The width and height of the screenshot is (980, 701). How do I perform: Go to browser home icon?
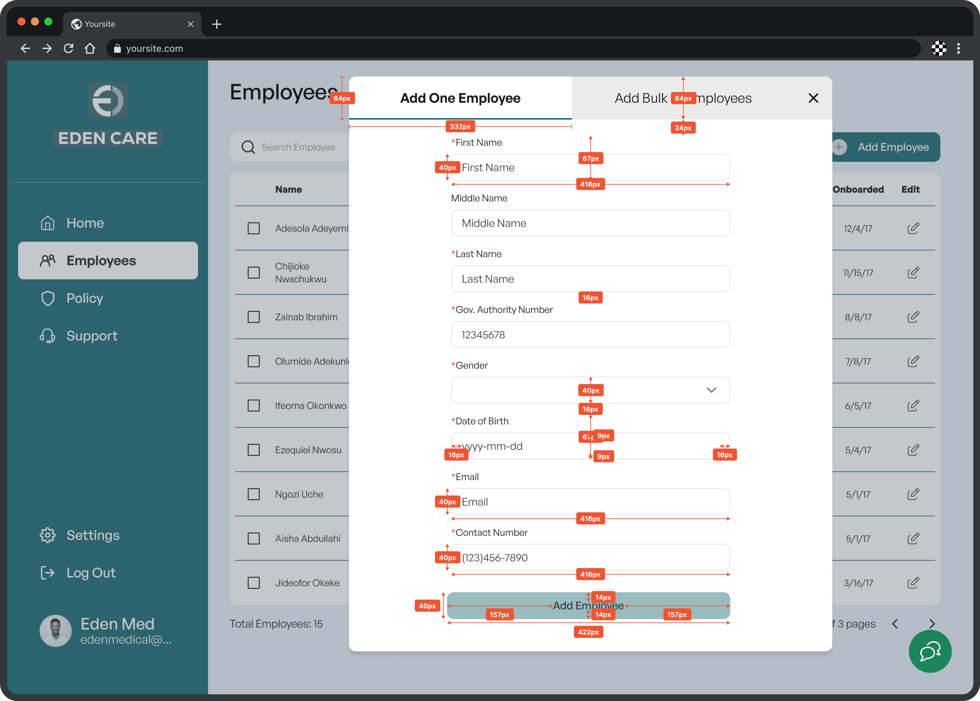tap(90, 48)
